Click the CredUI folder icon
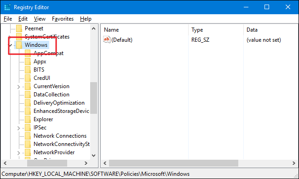 click(28, 78)
